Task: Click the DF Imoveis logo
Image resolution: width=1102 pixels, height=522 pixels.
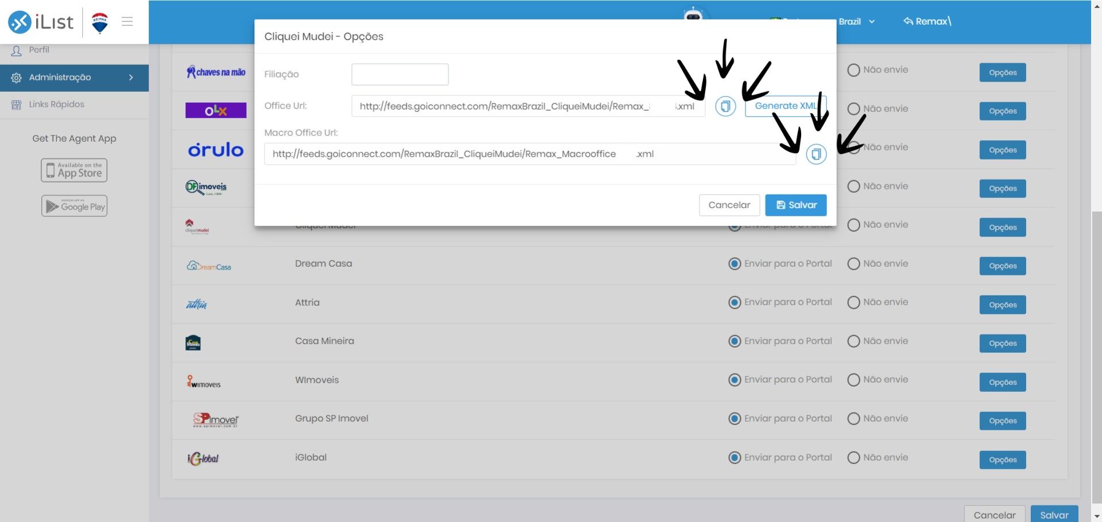Action: tap(206, 188)
